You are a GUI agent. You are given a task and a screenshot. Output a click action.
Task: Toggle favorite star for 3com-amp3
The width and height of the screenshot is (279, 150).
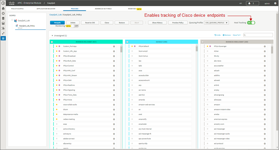[x=132, y=51]
